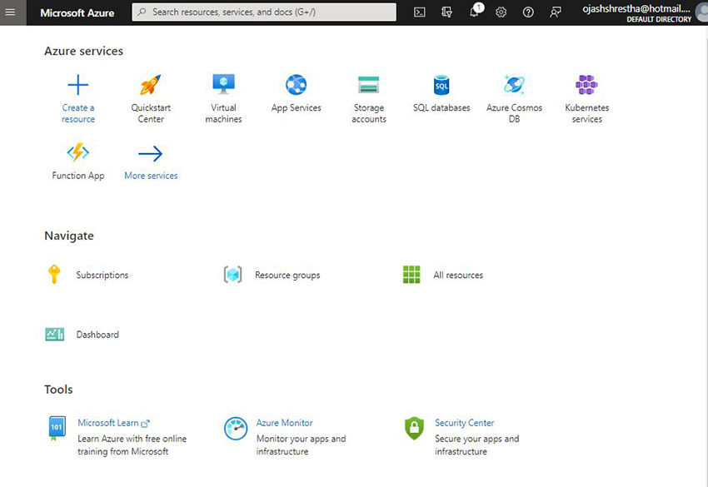Open Azure Monitor
This screenshot has width=708, height=487.
287,423
